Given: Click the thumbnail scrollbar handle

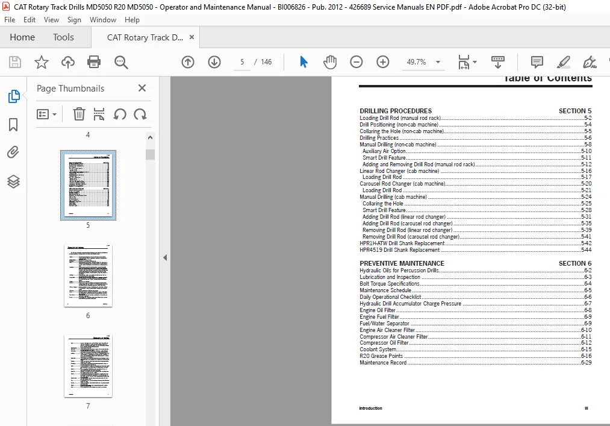Looking at the screenshot, I should (x=150, y=155).
